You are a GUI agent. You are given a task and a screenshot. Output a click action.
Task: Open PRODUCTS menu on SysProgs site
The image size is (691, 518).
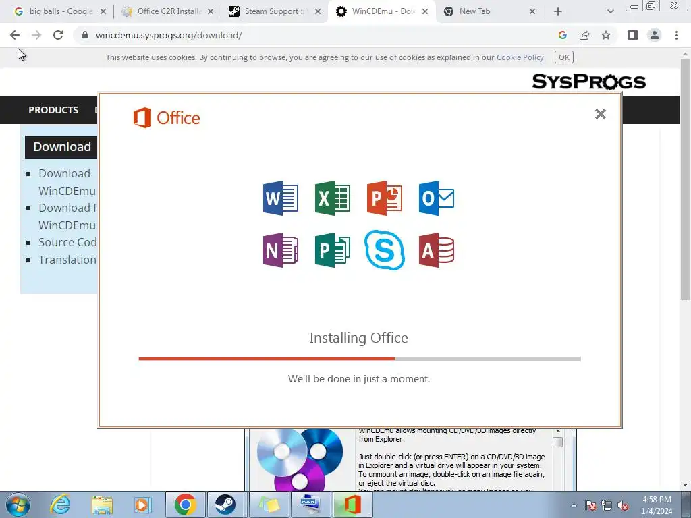tap(53, 110)
